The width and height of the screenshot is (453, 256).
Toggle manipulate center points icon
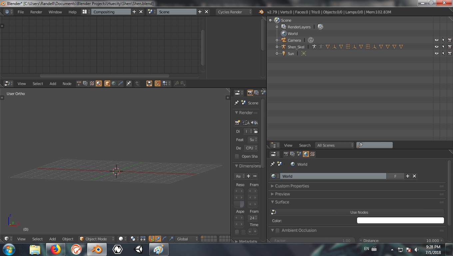(x=143, y=239)
